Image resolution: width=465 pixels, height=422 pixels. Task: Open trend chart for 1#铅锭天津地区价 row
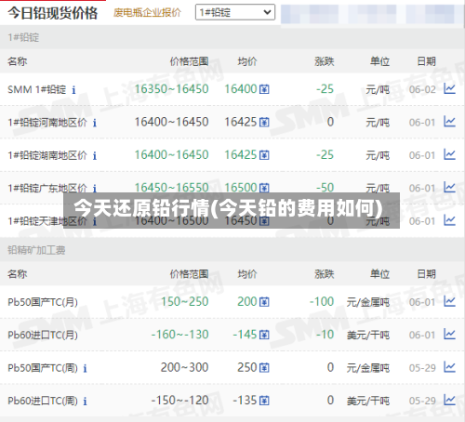click(x=449, y=220)
